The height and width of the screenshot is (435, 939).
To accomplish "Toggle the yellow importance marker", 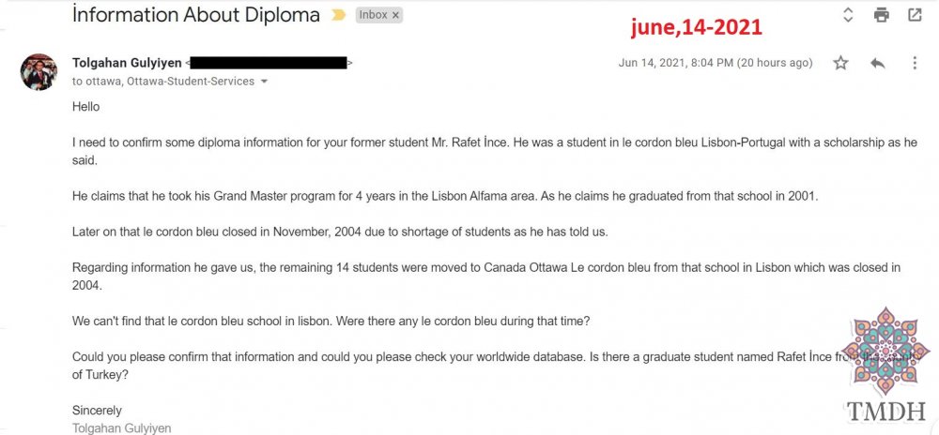I will point(339,16).
